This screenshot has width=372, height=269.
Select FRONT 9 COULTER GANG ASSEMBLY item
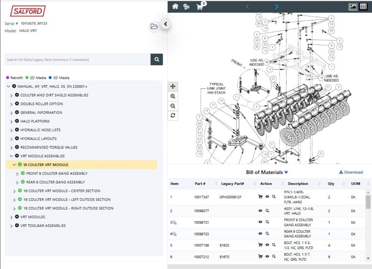pos(57,173)
